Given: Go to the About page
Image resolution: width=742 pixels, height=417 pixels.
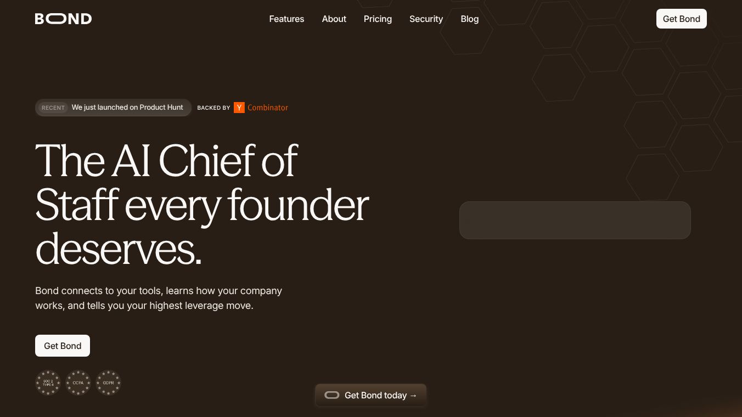Looking at the screenshot, I should [334, 19].
